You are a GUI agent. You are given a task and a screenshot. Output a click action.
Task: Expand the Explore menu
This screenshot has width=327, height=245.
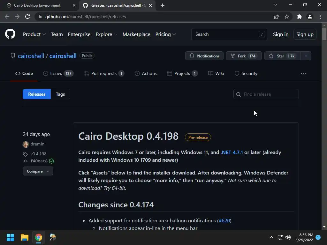[x=106, y=34]
